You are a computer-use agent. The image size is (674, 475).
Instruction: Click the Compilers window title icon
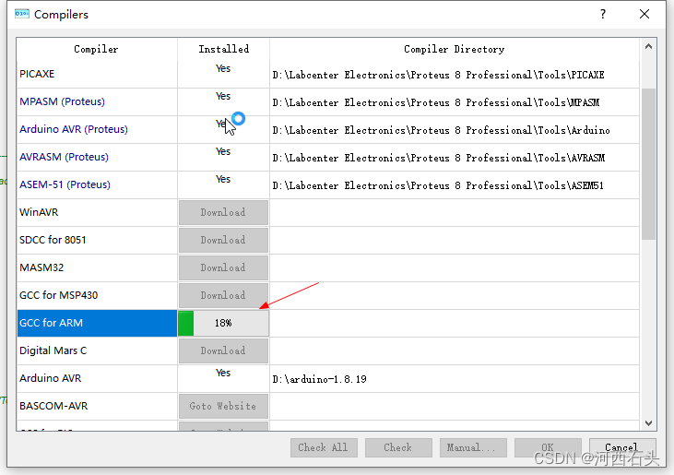pyautogui.click(x=22, y=14)
